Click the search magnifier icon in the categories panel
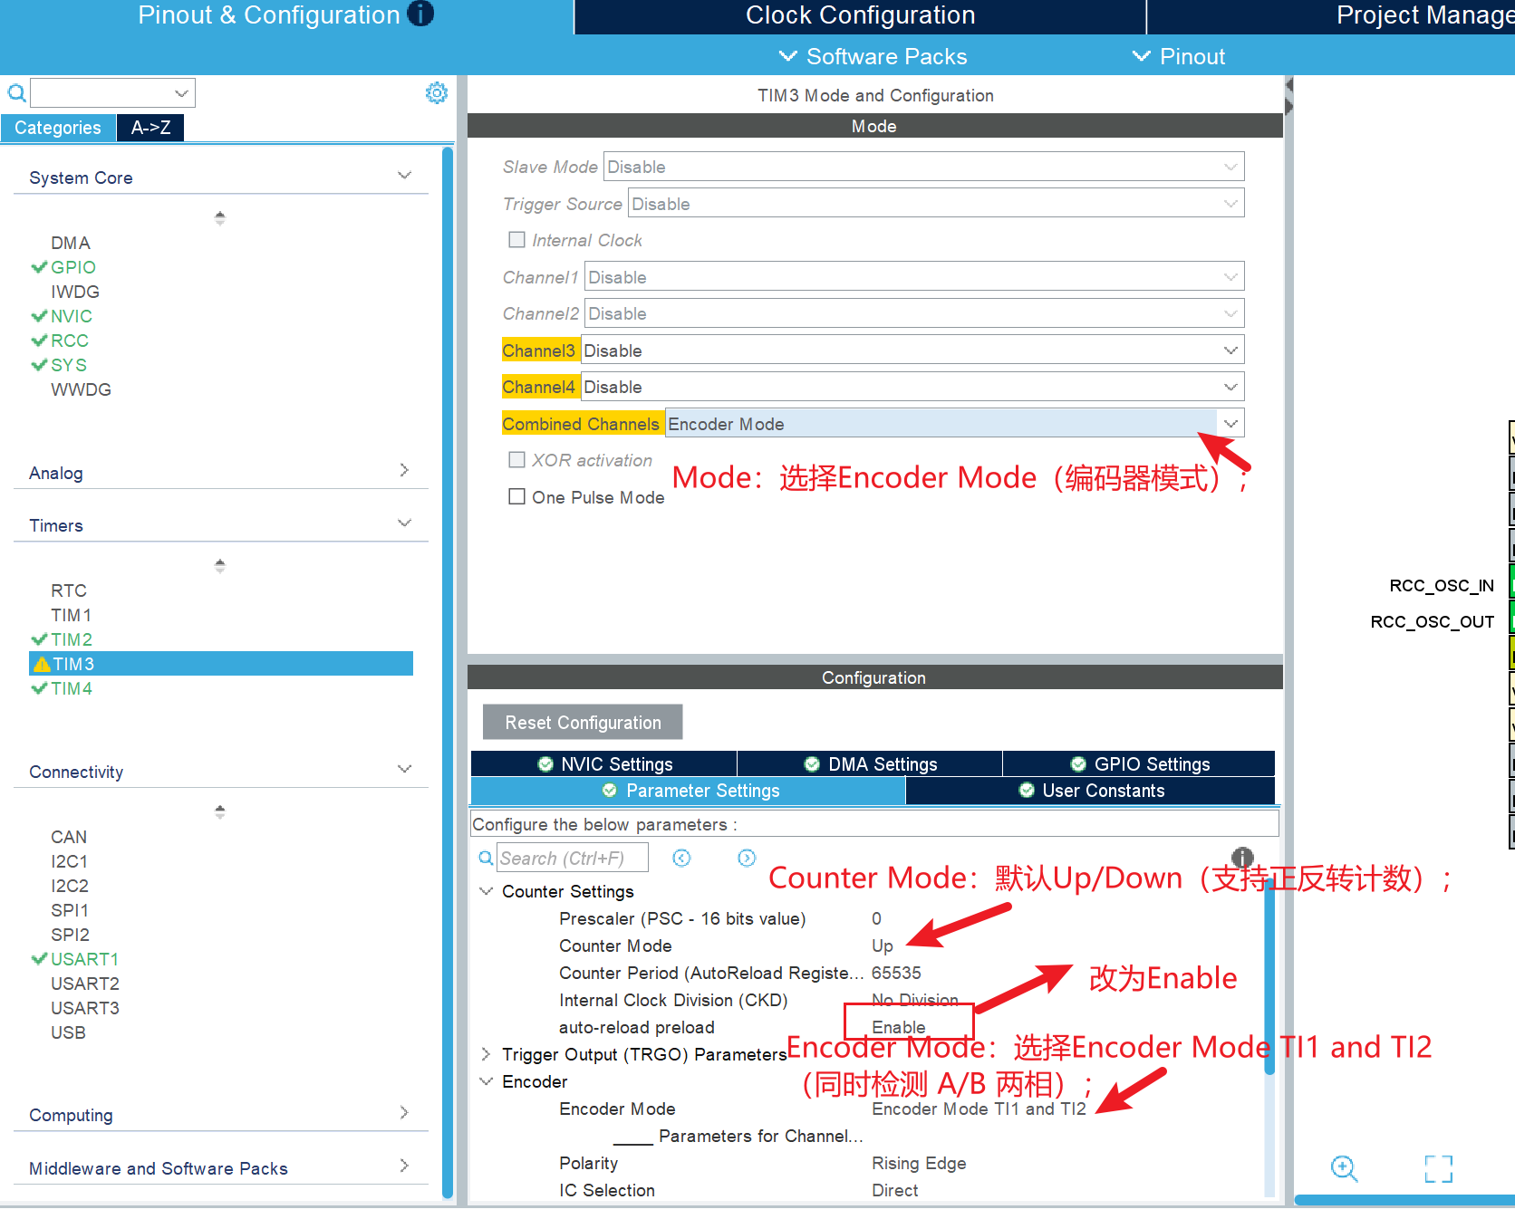1515x1219 pixels. coord(16,93)
